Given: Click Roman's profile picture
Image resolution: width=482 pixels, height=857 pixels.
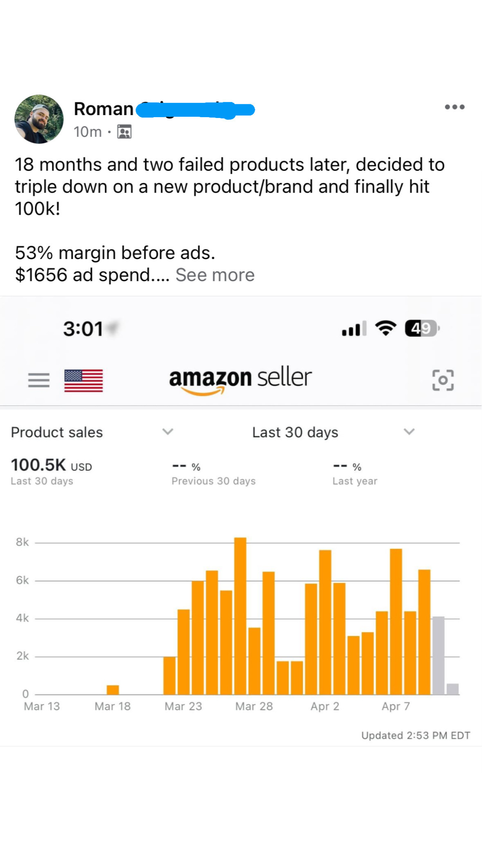Looking at the screenshot, I should pyautogui.click(x=39, y=119).
